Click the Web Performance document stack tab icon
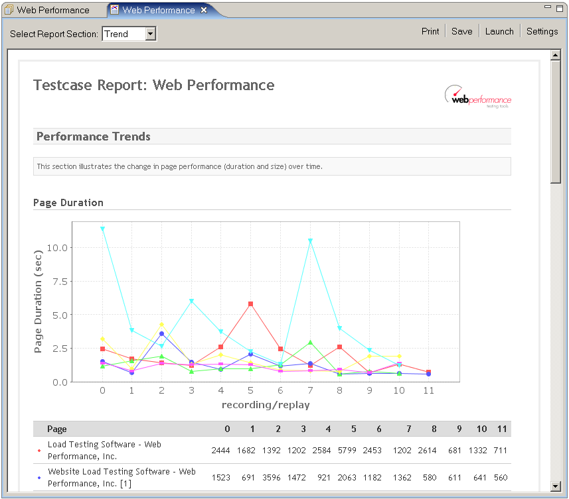The width and height of the screenshot is (569, 499). coord(9,10)
